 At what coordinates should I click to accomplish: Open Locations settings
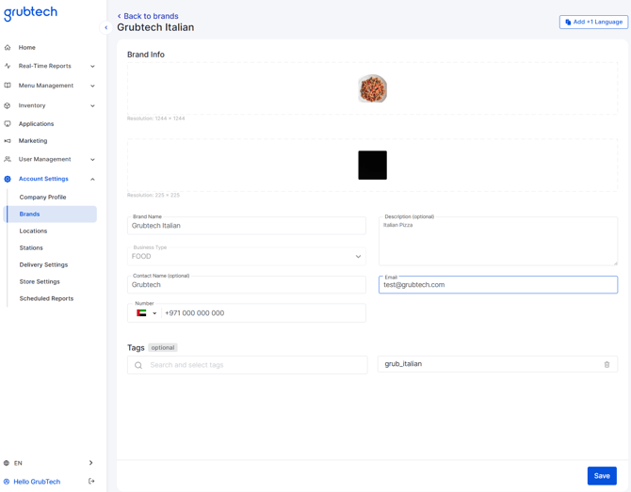click(33, 230)
